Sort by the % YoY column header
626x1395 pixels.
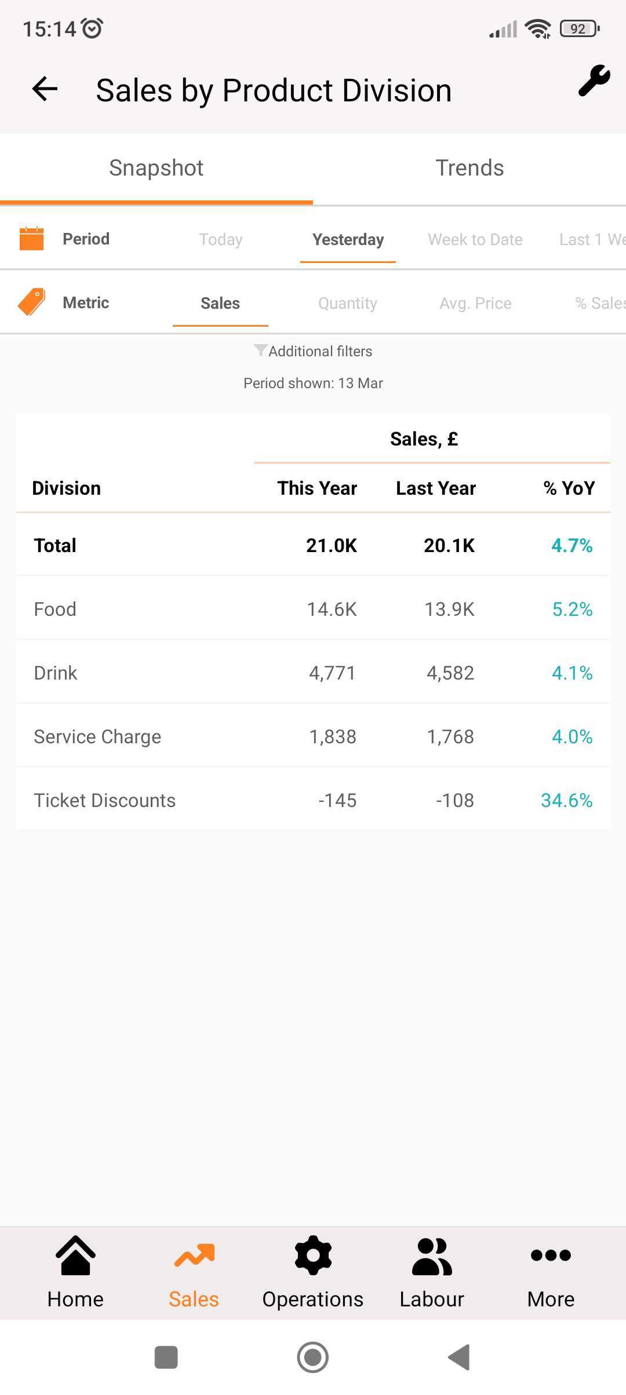(x=569, y=488)
